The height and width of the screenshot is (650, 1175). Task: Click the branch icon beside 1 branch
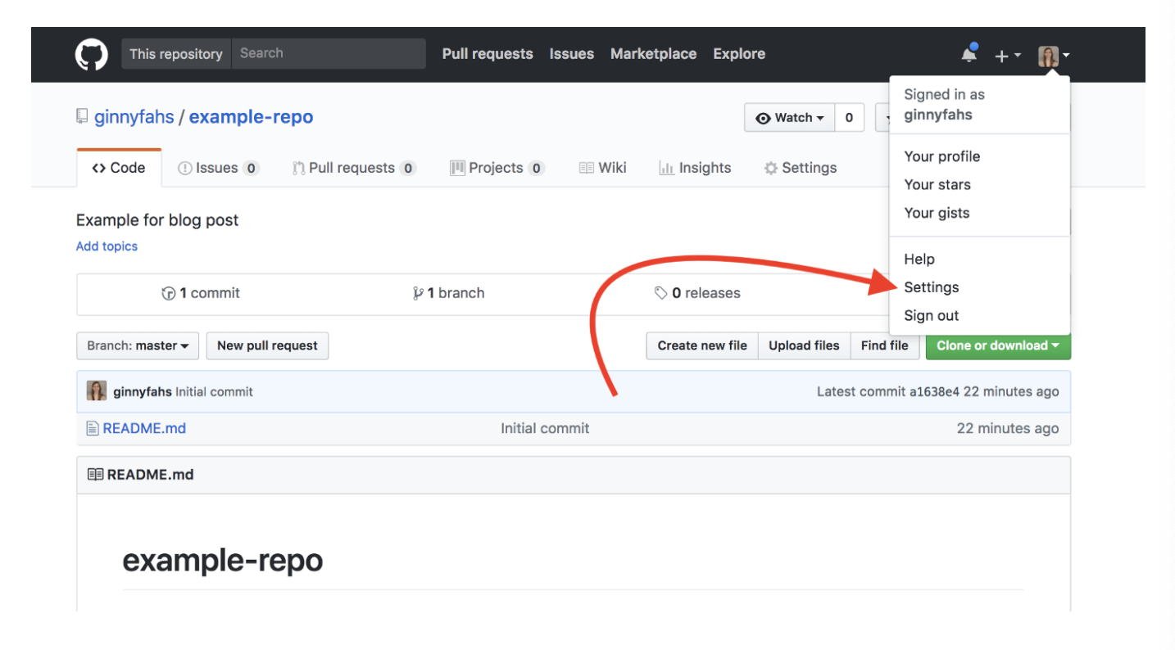tap(418, 293)
